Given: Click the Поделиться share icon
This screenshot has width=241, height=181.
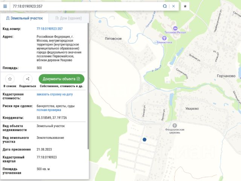Looking at the screenshot, I should pos(27,79).
